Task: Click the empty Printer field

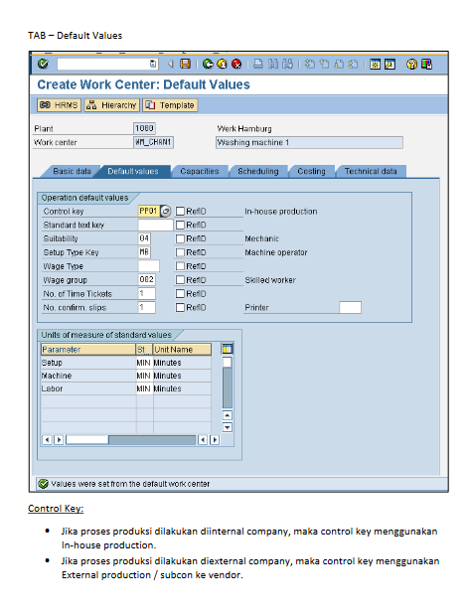Action: pyautogui.click(x=350, y=308)
